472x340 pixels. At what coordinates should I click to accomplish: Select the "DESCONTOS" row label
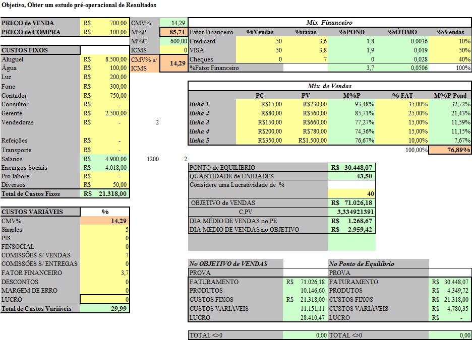click(x=20, y=282)
